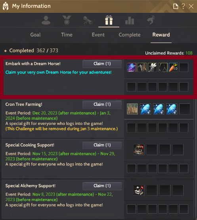Switch to the Time tab
197x220 pixels.
(67, 35)
